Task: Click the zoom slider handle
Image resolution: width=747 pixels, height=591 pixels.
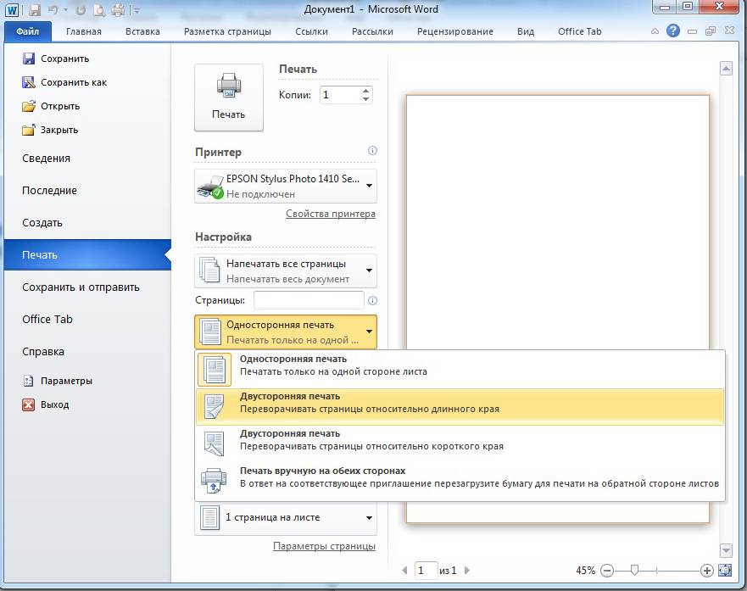Action: tap(633, 571)
